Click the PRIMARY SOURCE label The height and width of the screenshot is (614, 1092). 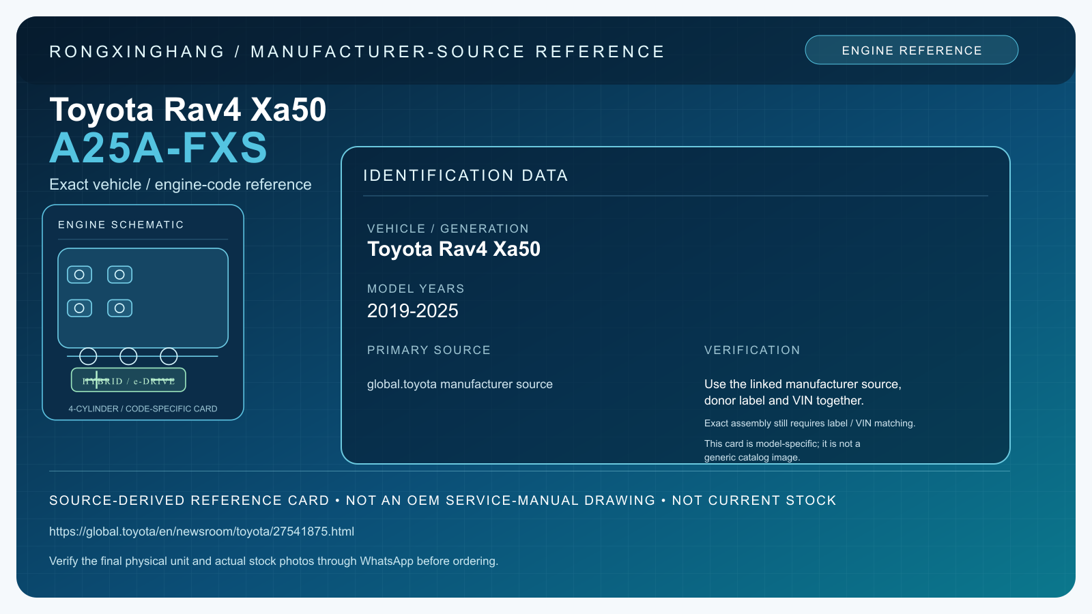(429, 350)
